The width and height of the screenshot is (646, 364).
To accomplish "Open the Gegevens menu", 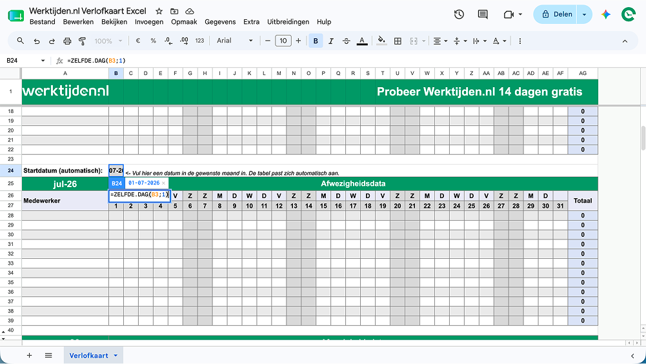I will point(220,22).
